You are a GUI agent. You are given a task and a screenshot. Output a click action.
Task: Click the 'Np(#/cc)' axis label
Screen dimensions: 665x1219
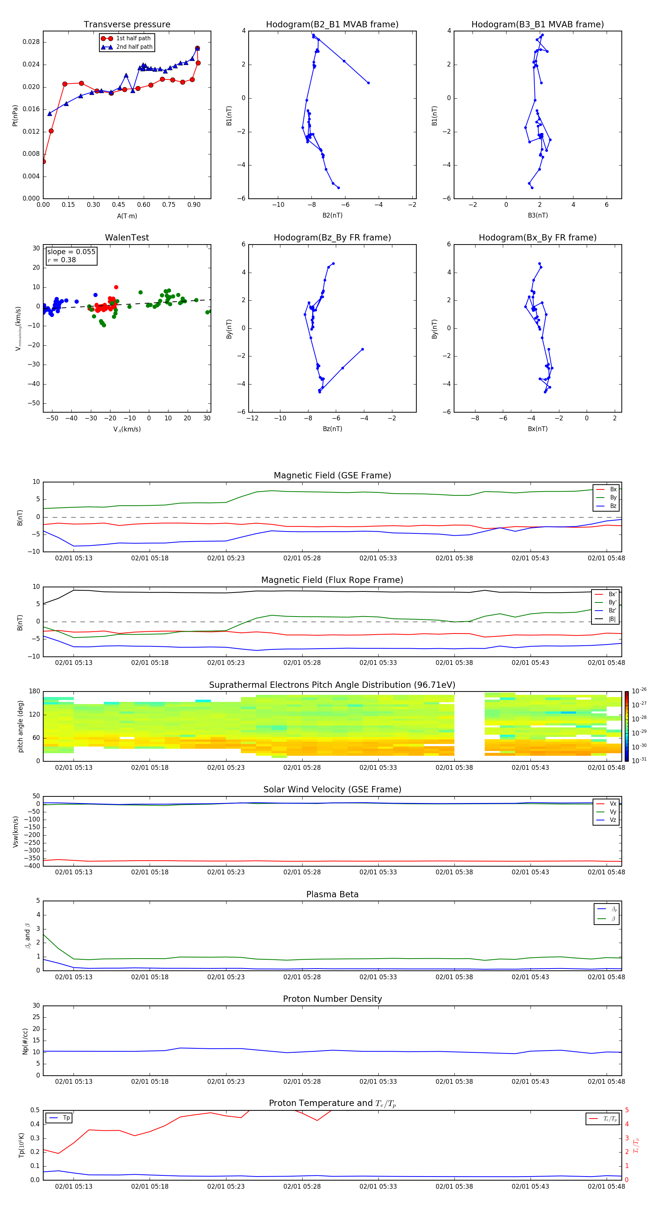click(25, 1041)
